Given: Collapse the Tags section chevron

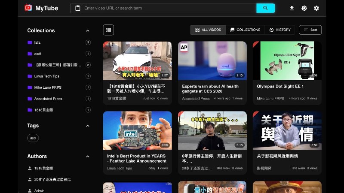Looking at the screenshot, I should point(88,126).
